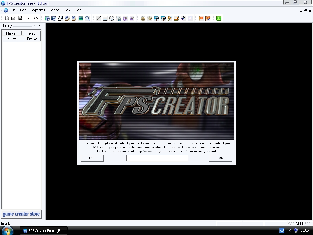The image size is (313, 235).
Task: Redo the last action
Action: pyautogui.click(x=36, y=18)
